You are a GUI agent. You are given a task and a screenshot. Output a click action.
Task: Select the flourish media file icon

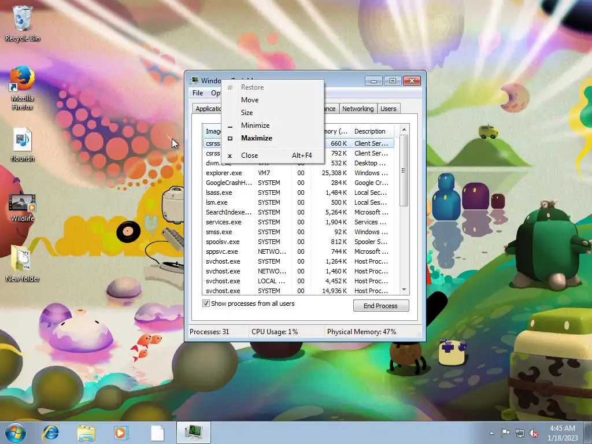[x=23, y=145]
